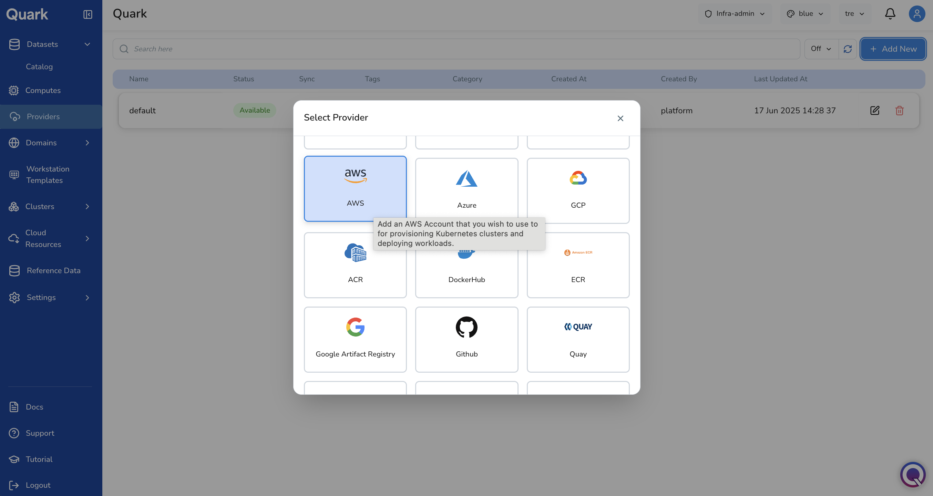
Task: Click the Quark logo
Action: coord(27,14)
